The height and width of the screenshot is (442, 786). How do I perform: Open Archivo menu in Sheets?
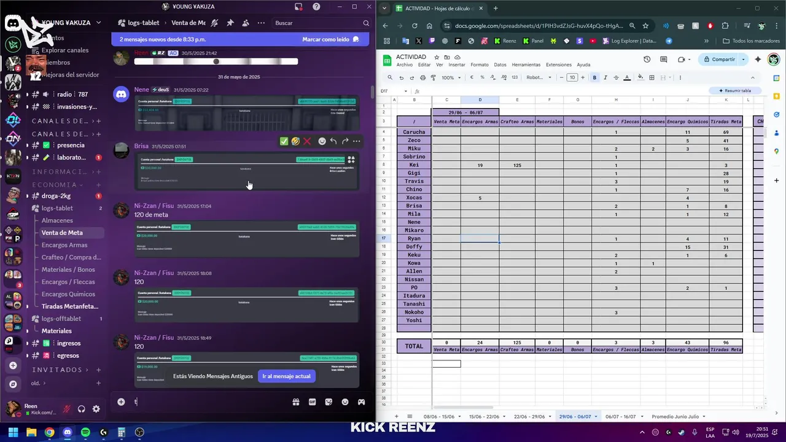(x=405, y=64)
